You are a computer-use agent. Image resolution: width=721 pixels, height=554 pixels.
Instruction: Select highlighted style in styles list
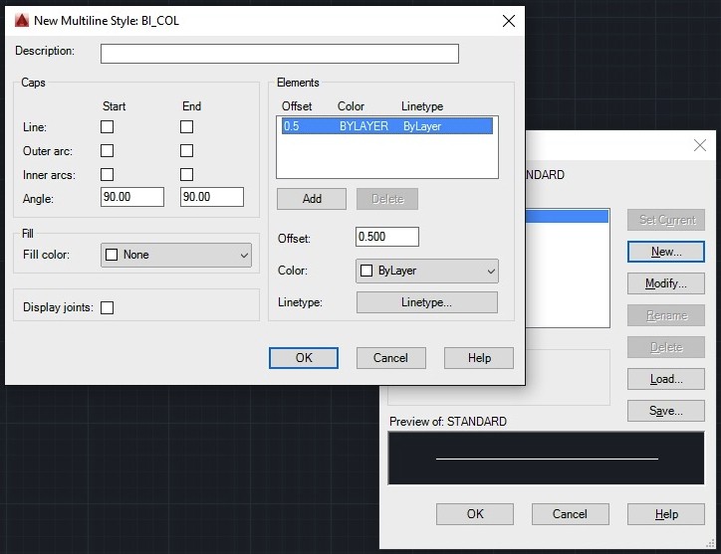click(x=567, y=217)
